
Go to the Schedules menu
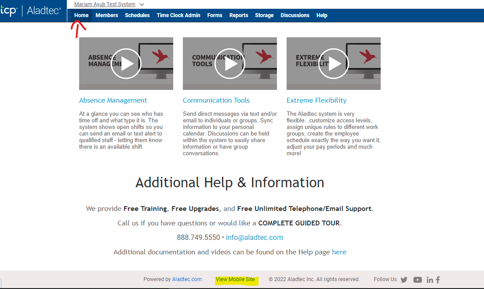click(x=137, y=15)
